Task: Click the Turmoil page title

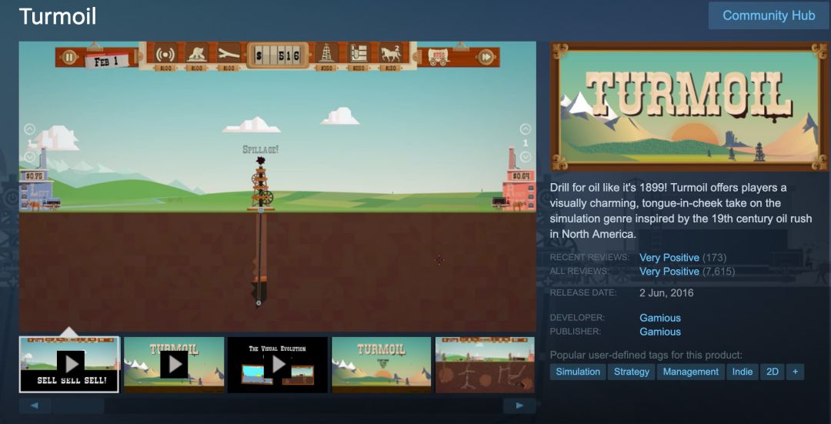Action: [58, 16]
